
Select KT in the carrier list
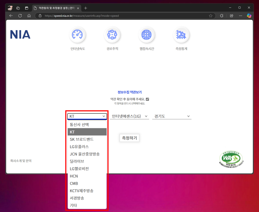click(87, 132)
